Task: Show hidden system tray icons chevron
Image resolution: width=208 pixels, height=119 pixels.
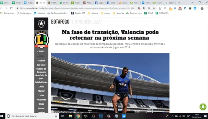Action: pos(173,116)
